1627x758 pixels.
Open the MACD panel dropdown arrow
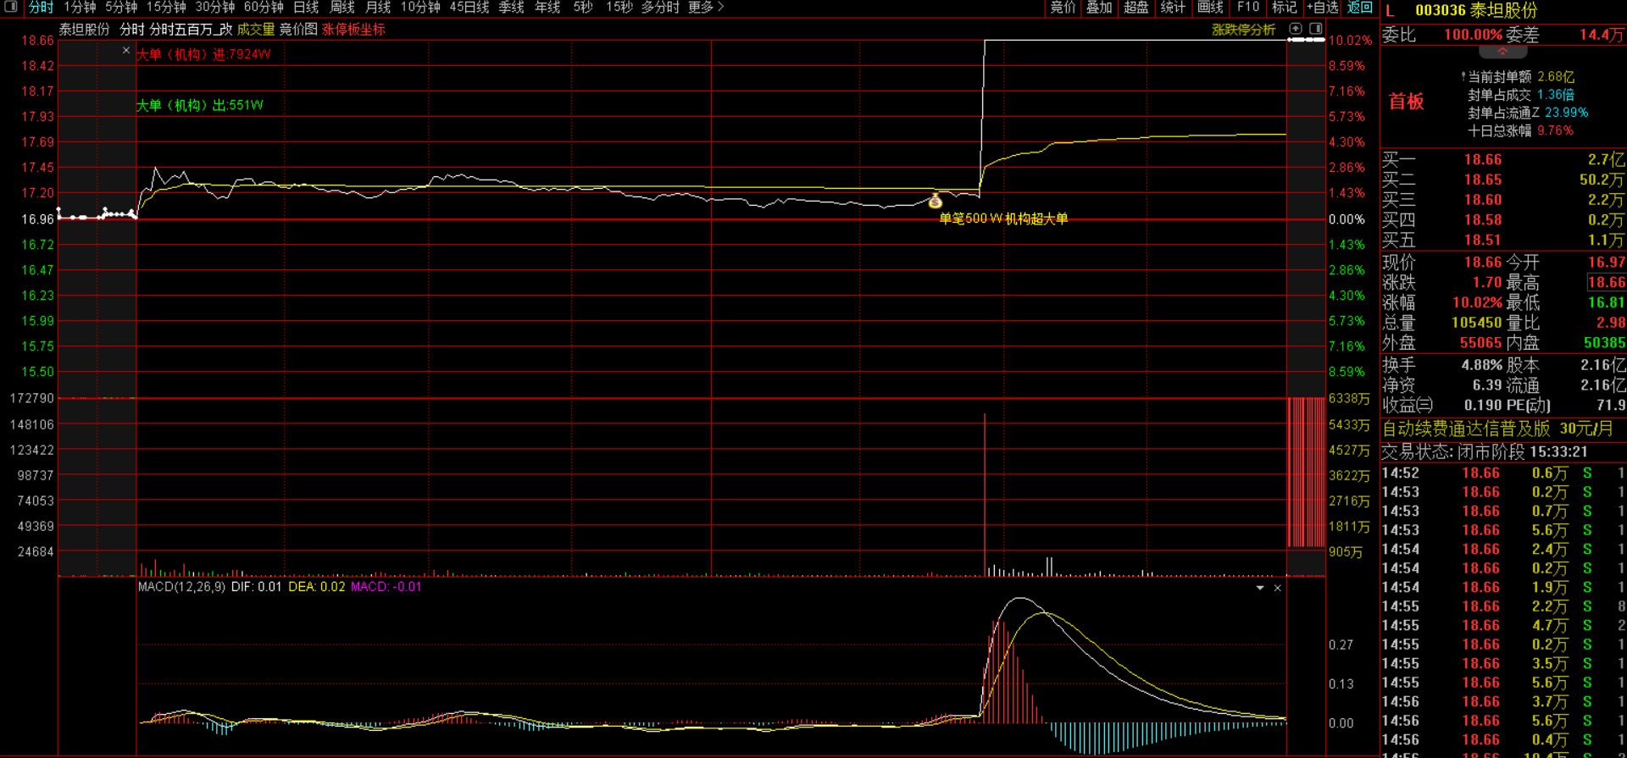(1260, 588)
